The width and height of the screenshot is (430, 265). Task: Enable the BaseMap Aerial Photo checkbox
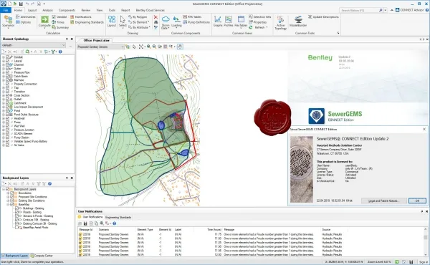pyautogui.click(x=16, y=228)
